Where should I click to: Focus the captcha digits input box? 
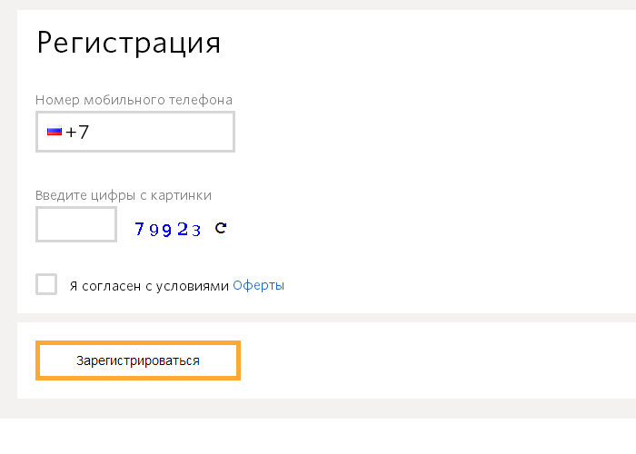76,224
